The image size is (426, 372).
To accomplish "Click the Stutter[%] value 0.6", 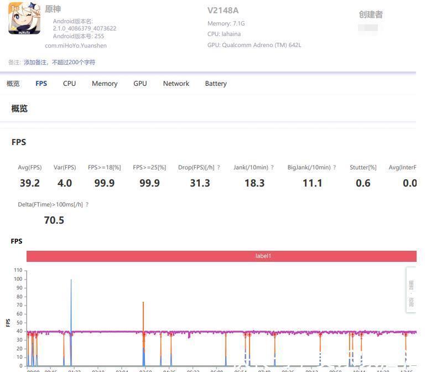I will coord(363,183).
